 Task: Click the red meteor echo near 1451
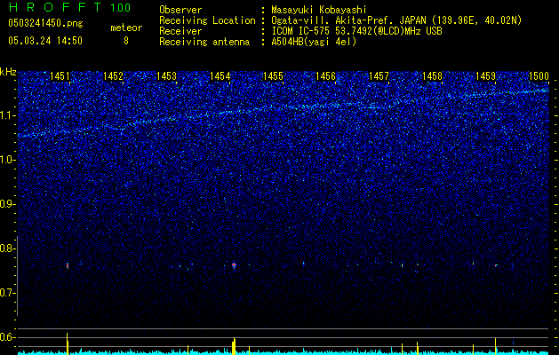[x=68, y=265]
